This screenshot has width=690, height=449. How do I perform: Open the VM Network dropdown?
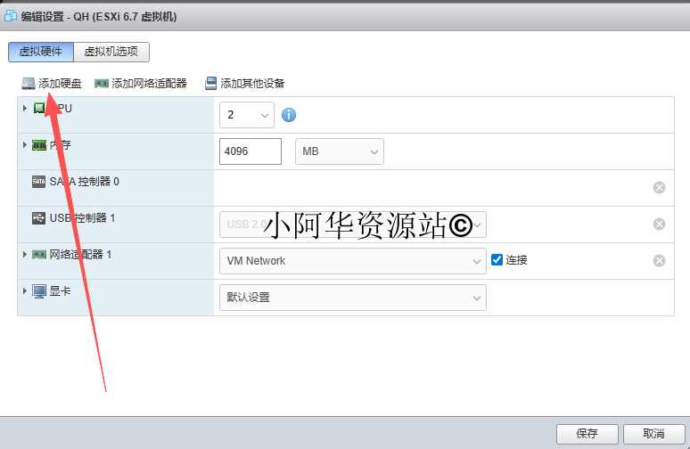[x=353, y=261]
